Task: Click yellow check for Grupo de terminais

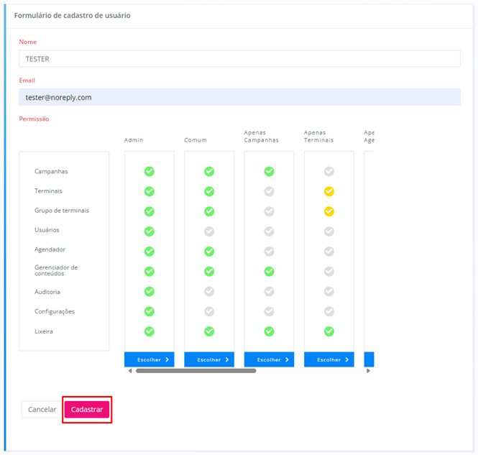Action: [328, 211]
